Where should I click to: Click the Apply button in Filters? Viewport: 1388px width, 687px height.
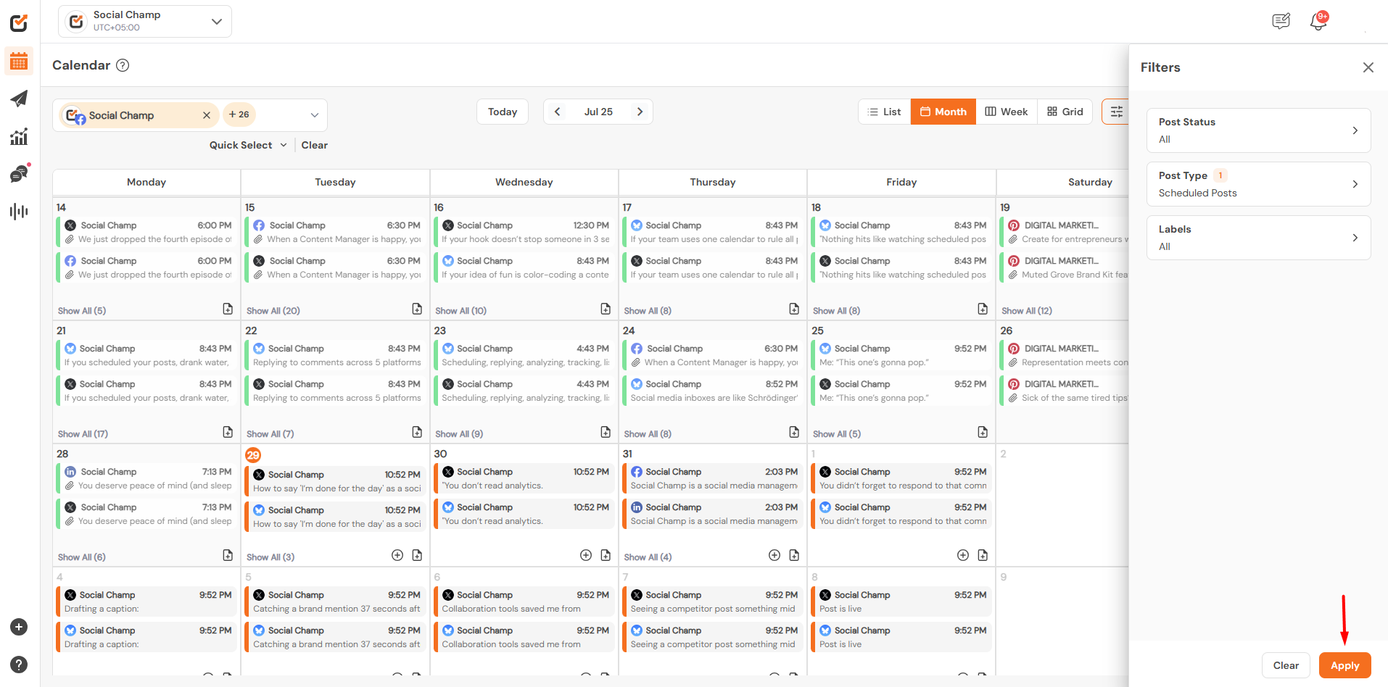pos(1344,665)
